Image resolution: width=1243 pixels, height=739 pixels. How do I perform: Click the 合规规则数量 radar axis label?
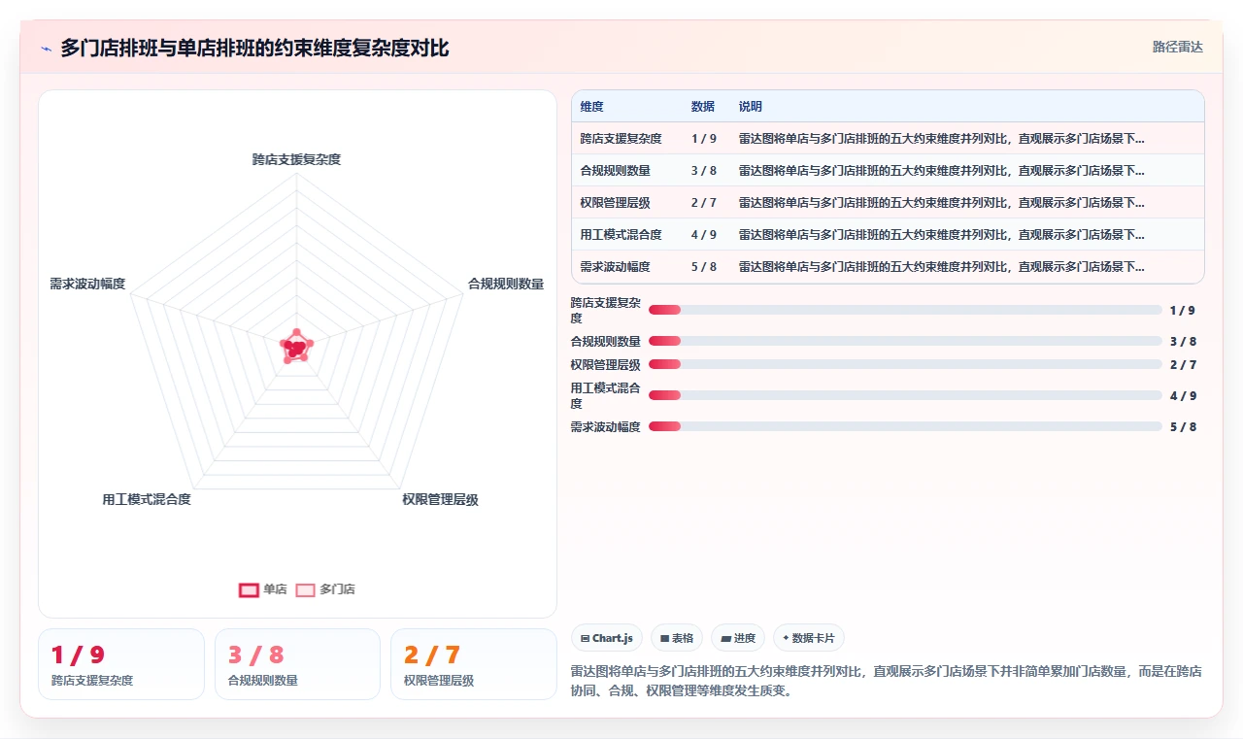click(x=505, y=284)
